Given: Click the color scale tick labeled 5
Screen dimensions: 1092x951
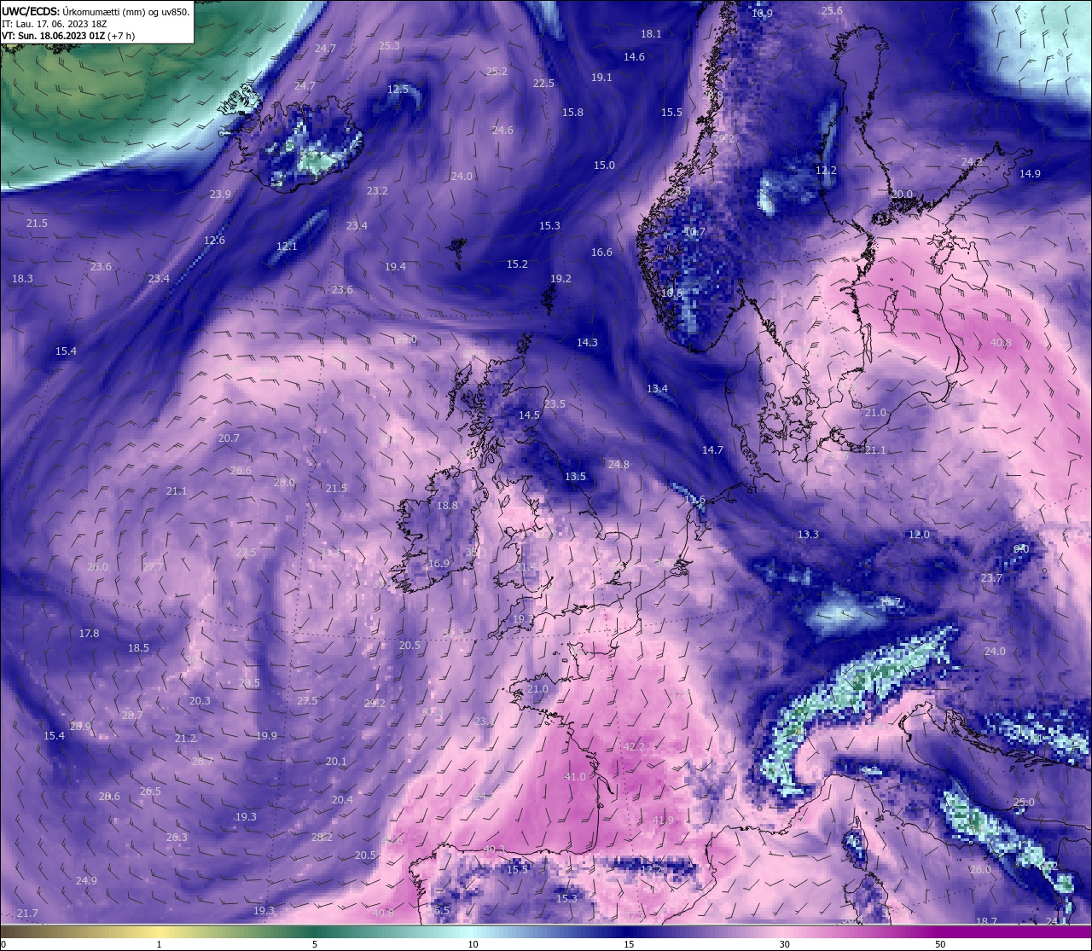Looking at the screenshot, I should (315, 944).
